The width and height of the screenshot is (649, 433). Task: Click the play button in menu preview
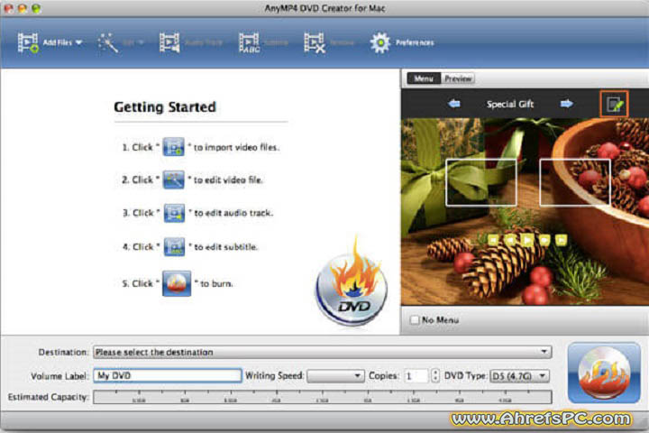(x=527, y=240)
